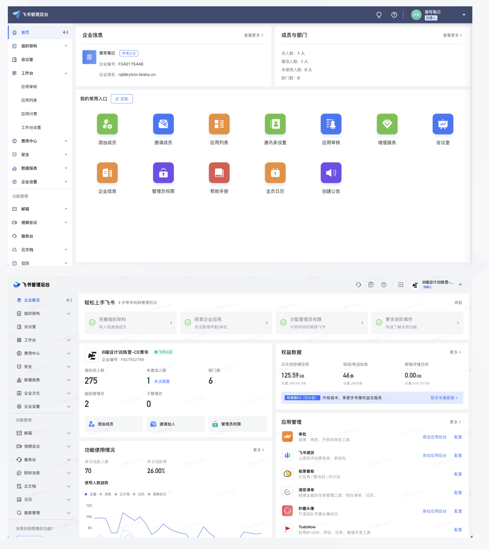The image size is (489, 549).
Task: Open the 通讯录设置 shortcut icon
Action: point(275,124)
